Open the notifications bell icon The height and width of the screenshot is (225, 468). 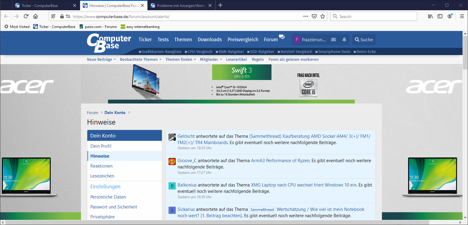(x=344, y=39)
